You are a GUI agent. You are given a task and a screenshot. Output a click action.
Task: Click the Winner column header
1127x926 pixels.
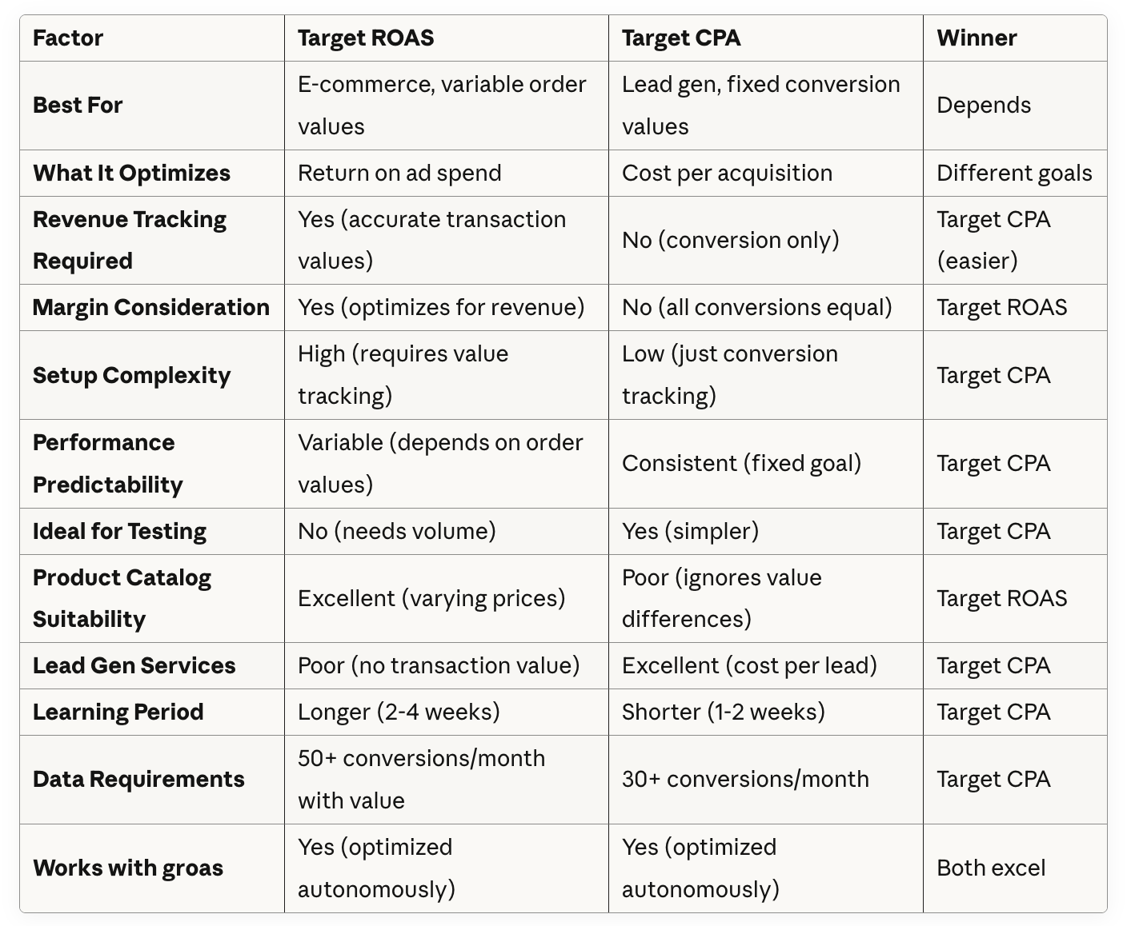click(977, 38)
